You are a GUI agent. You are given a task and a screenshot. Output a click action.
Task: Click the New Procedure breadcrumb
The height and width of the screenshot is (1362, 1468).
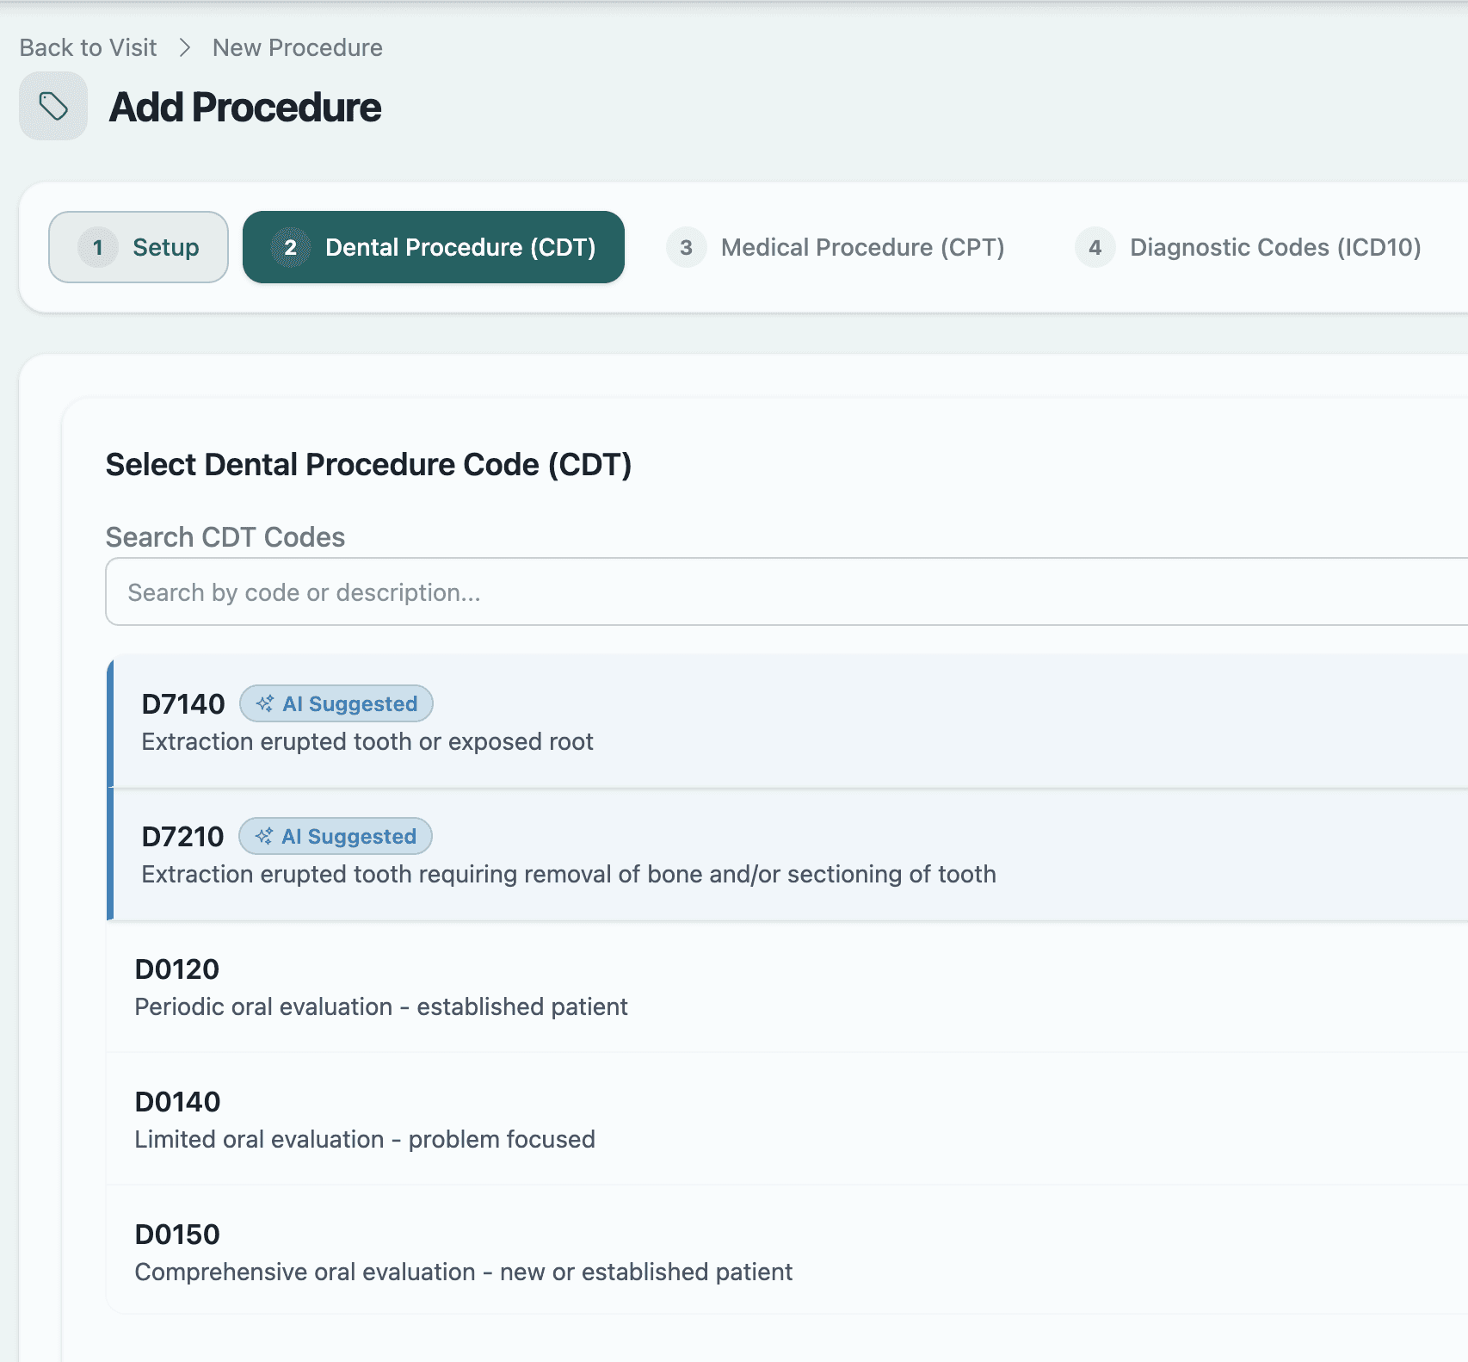click(296, 48)
